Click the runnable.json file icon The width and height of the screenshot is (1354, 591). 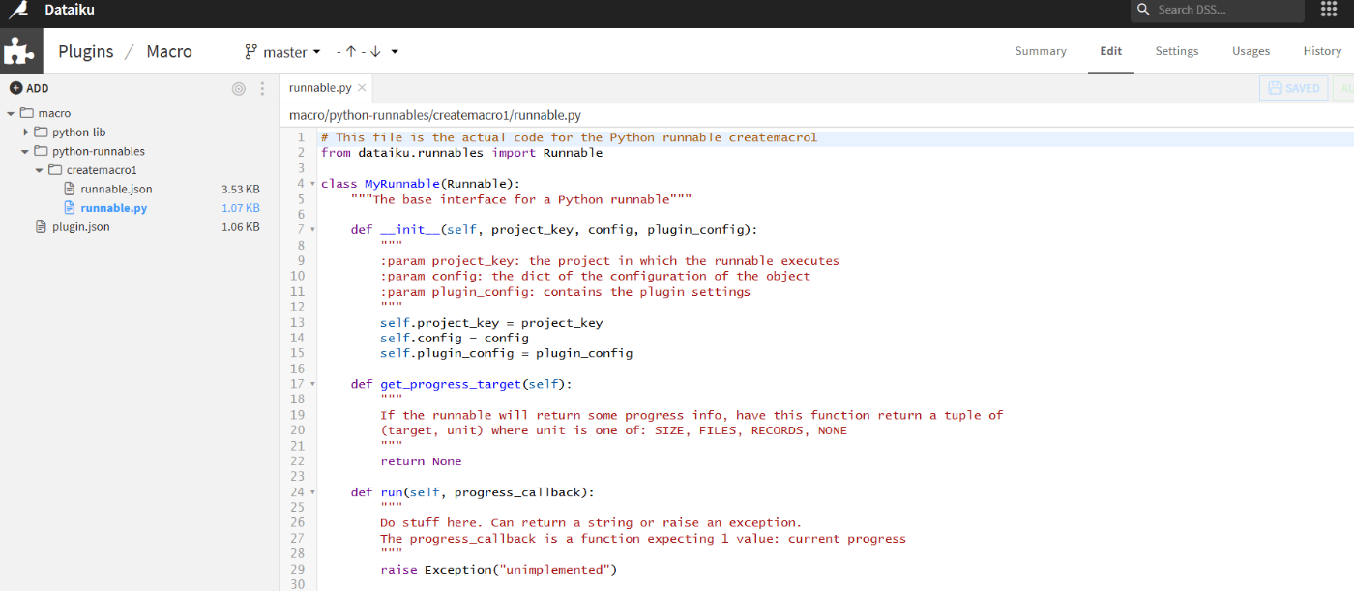coord(69,189)
